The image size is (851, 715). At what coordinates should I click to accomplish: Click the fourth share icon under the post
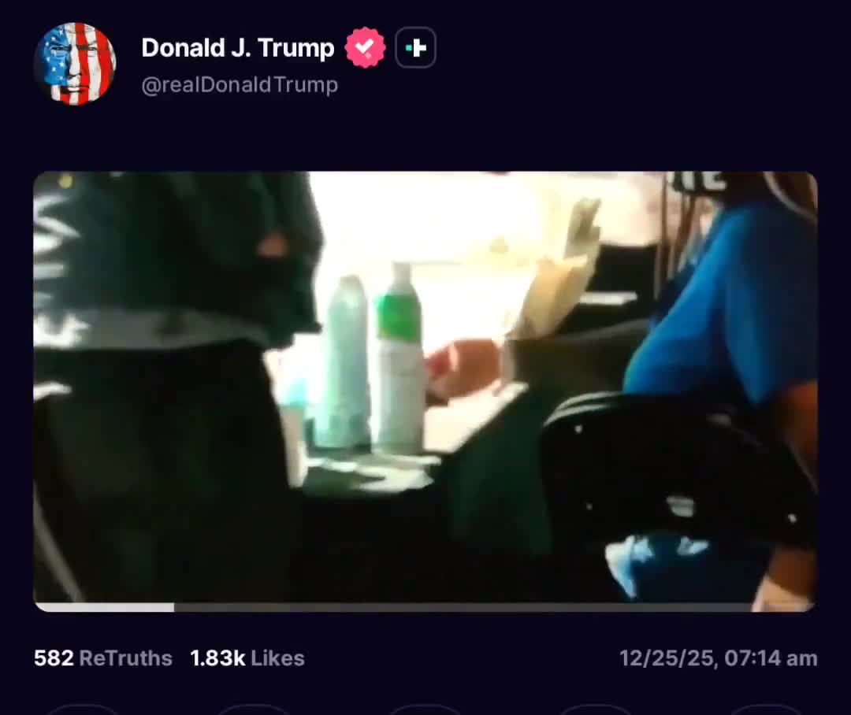click(596, 710)
